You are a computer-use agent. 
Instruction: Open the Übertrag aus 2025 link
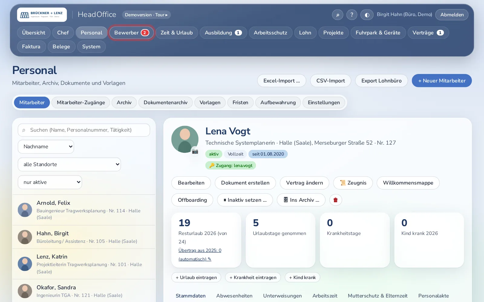tap(200, 255)
